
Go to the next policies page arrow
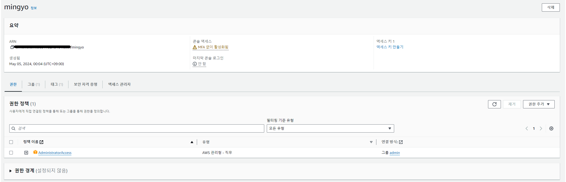(541, 128)
